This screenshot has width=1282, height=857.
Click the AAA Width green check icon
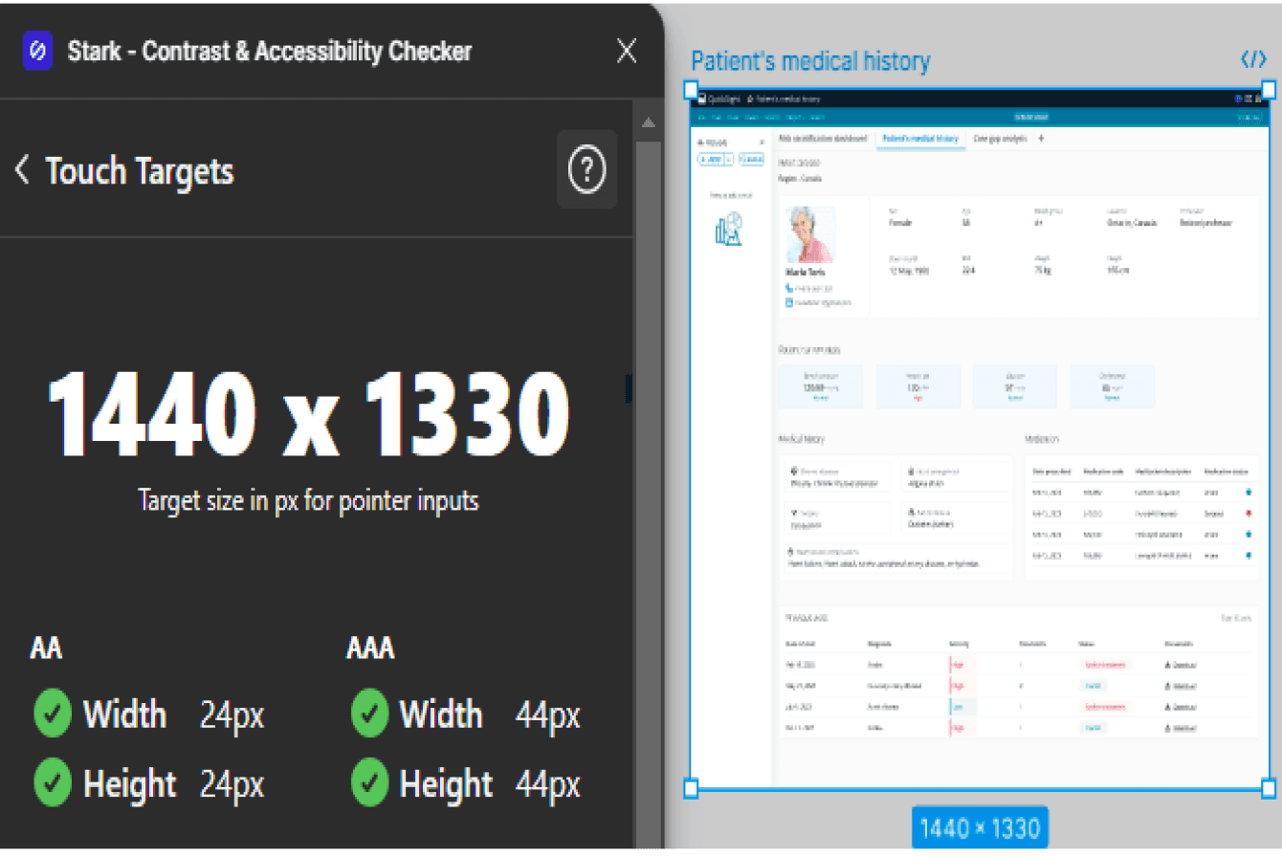click(x=369, y=715)
